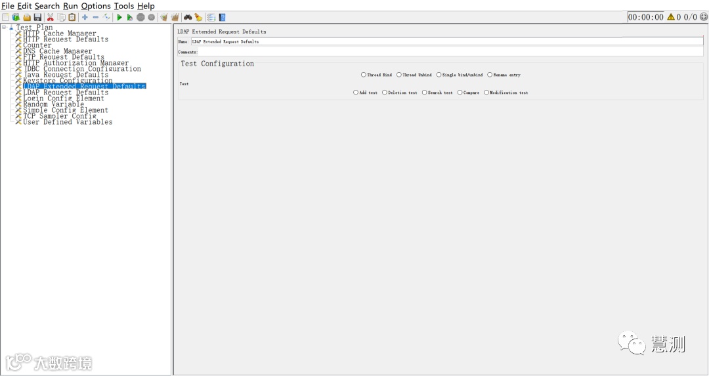Select HTTP Authorization Manager in tree
The width and height of the screenshot is (709, 376).
(76, 63)
